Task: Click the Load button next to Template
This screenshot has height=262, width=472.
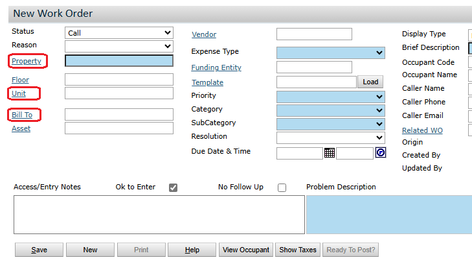Action: click(x=370, y=82)
